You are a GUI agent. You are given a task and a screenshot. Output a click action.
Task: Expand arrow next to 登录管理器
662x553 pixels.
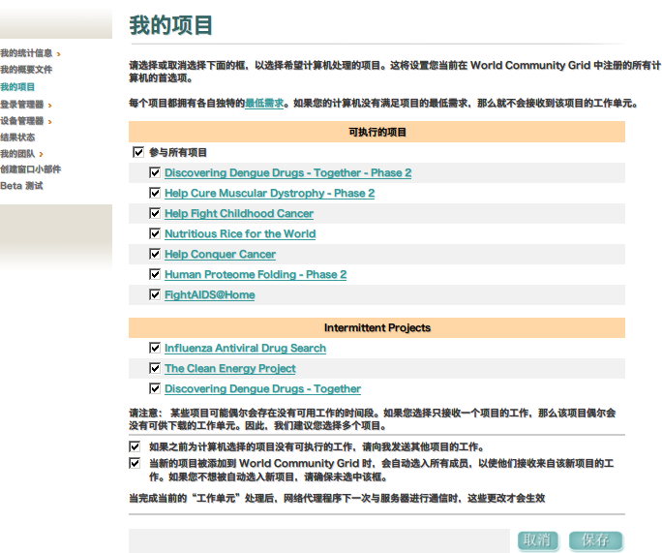point(49,105)
